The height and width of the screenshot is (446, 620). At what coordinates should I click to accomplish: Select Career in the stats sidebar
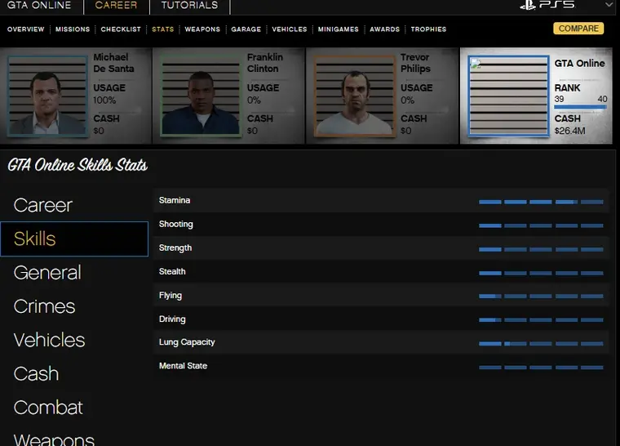[43, 205]
